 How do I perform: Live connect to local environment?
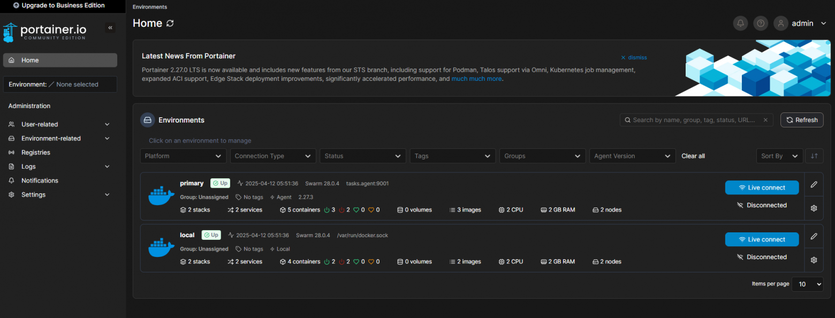coord(762,239)
